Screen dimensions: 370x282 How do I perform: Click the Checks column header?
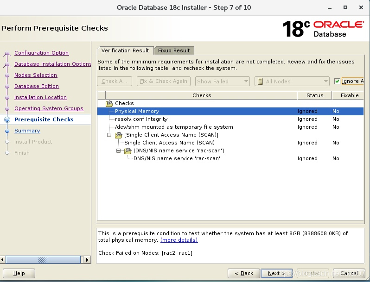pyautogui.click(x=202, y=95)
